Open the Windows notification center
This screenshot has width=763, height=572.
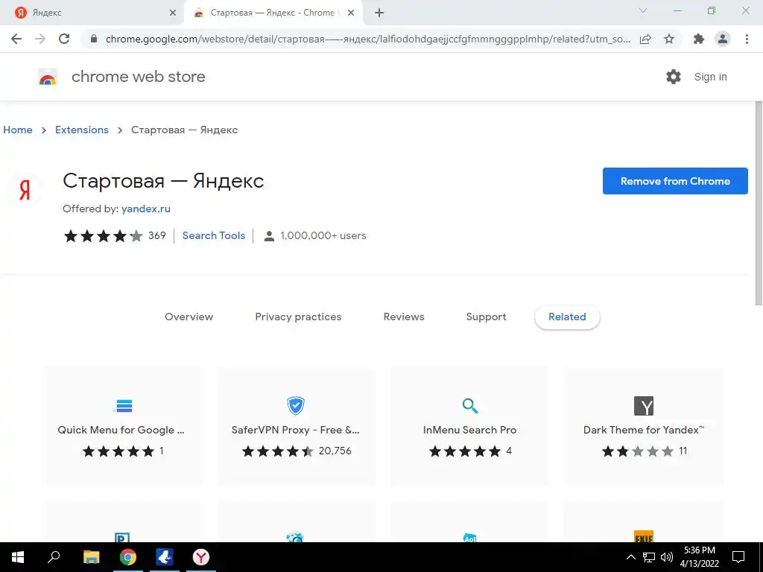click(x=738, y=557)
